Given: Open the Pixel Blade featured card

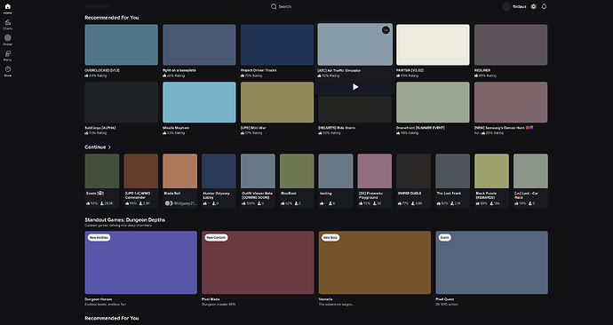Looking at the screenshot, I should point(258,263).
